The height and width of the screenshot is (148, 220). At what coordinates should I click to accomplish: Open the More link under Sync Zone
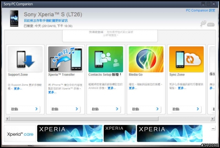pos(182,88)
